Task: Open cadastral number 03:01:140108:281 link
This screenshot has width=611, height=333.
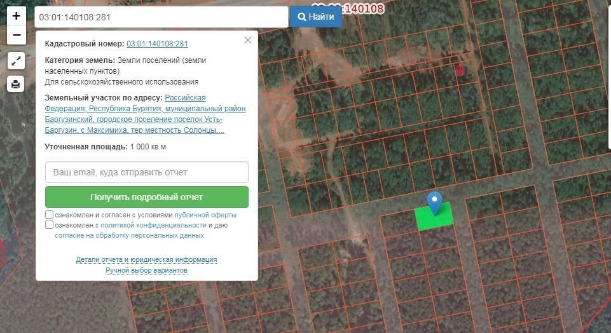Action: 157,44
